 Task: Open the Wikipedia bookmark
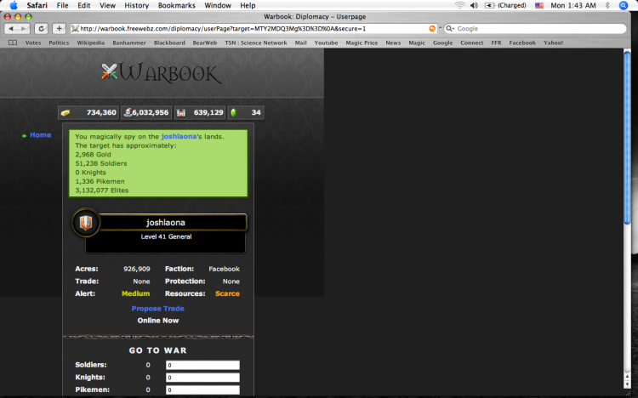click(x=91, y=43)
